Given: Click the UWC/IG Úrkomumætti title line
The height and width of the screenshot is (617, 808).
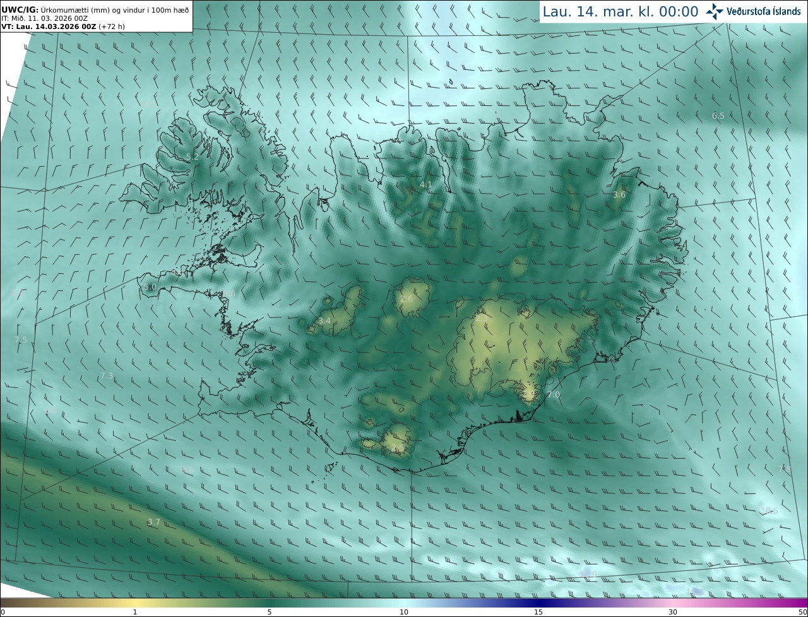Looking at the screenshot, I should coord(95,9).
